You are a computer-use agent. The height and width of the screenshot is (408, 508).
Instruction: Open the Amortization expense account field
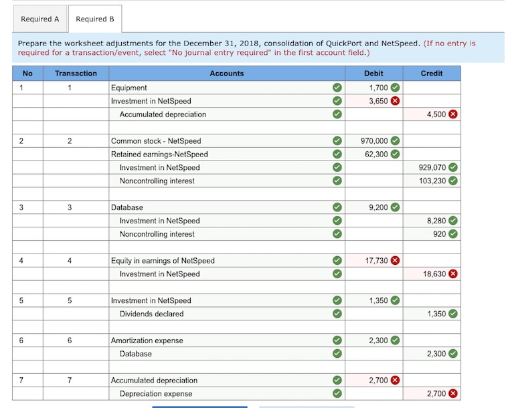[227, 340]
